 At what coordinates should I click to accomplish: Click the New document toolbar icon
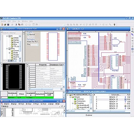(2, 24)
